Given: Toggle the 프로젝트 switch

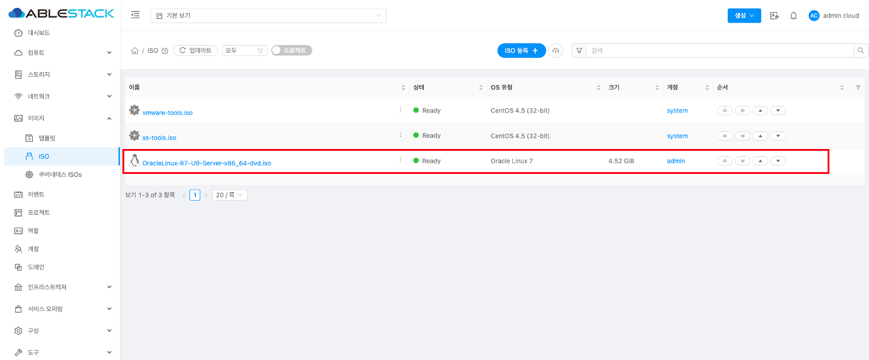Looking at the screenshot, I should pos(292,50).
